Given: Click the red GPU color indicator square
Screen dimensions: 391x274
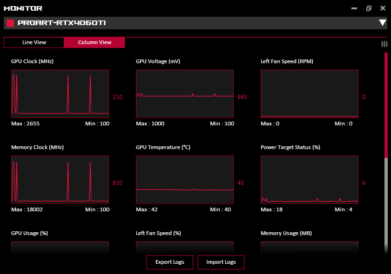Looking at the screenshot, I should click(10, 23).
